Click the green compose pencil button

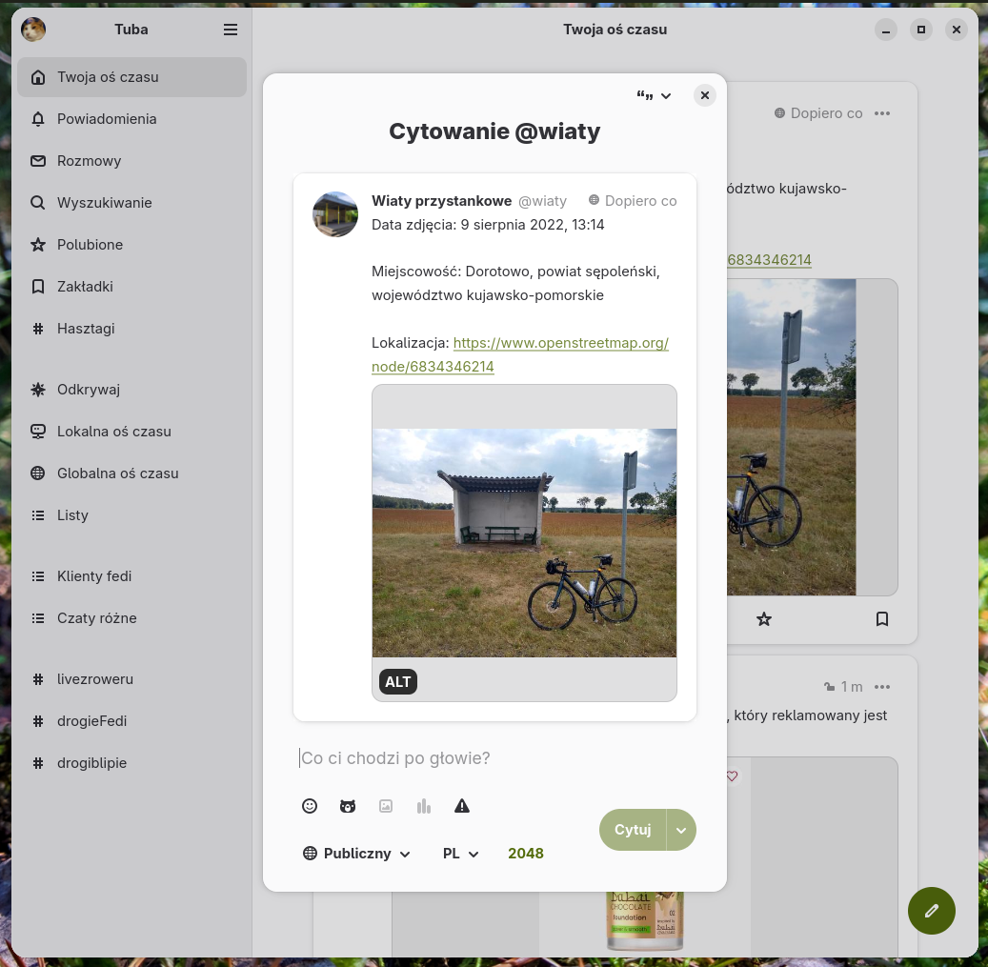[931, 910]
